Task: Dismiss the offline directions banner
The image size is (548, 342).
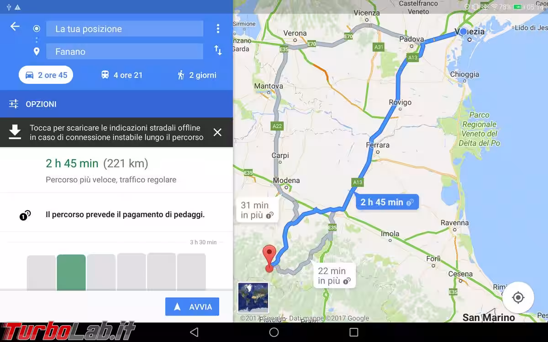Action: click(217, 132)
